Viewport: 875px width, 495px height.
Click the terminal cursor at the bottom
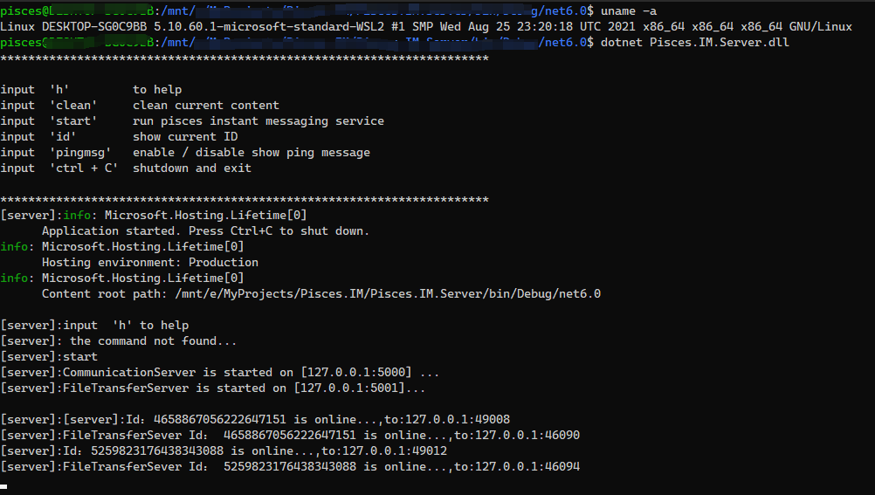tap(3, 485)
